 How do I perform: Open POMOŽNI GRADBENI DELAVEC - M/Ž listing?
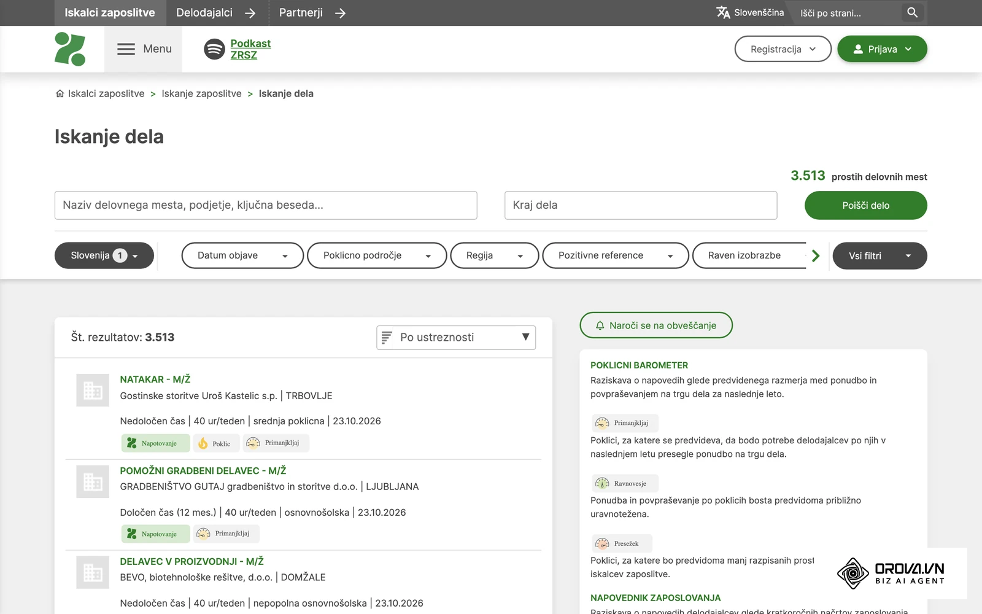(203, 471)
